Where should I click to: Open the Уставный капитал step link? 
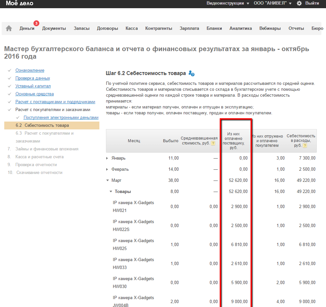33,86
